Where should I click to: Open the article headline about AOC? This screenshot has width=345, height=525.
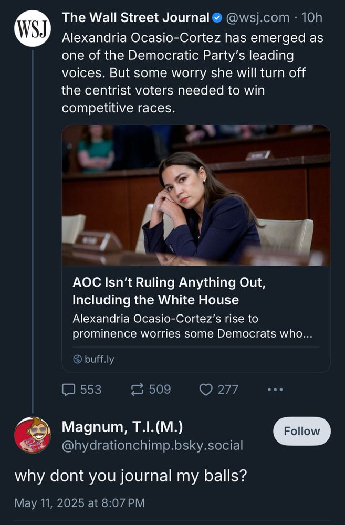click(170, 291)
